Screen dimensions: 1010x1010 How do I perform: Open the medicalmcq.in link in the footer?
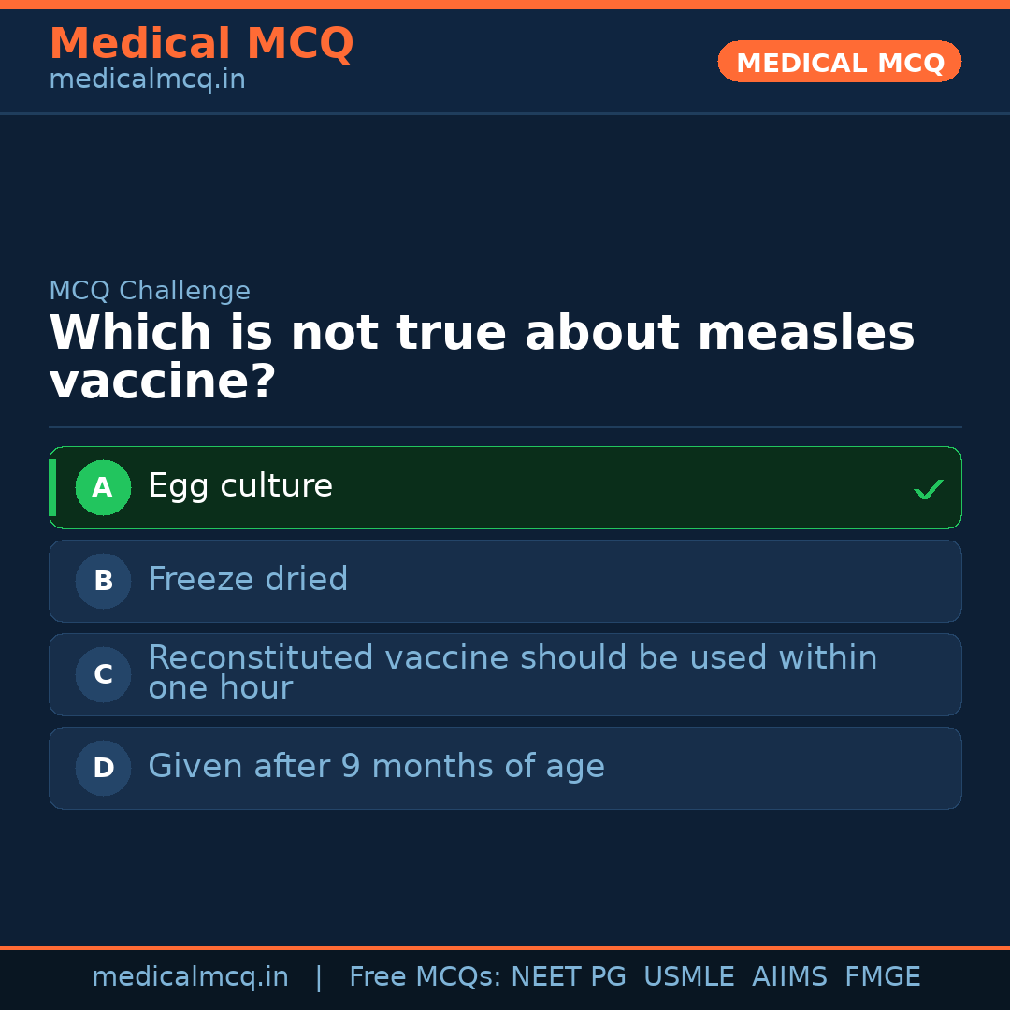(x=190, y=977)
